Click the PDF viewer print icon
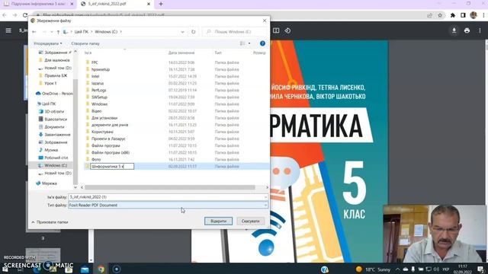 (467, 30)
